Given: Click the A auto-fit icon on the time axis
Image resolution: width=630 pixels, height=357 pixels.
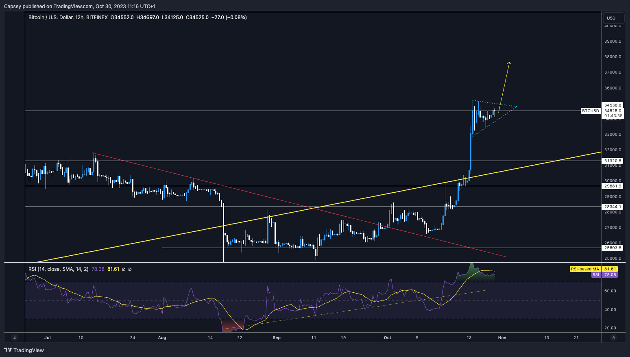Looking at the screenshot, I should pos(613,337).
